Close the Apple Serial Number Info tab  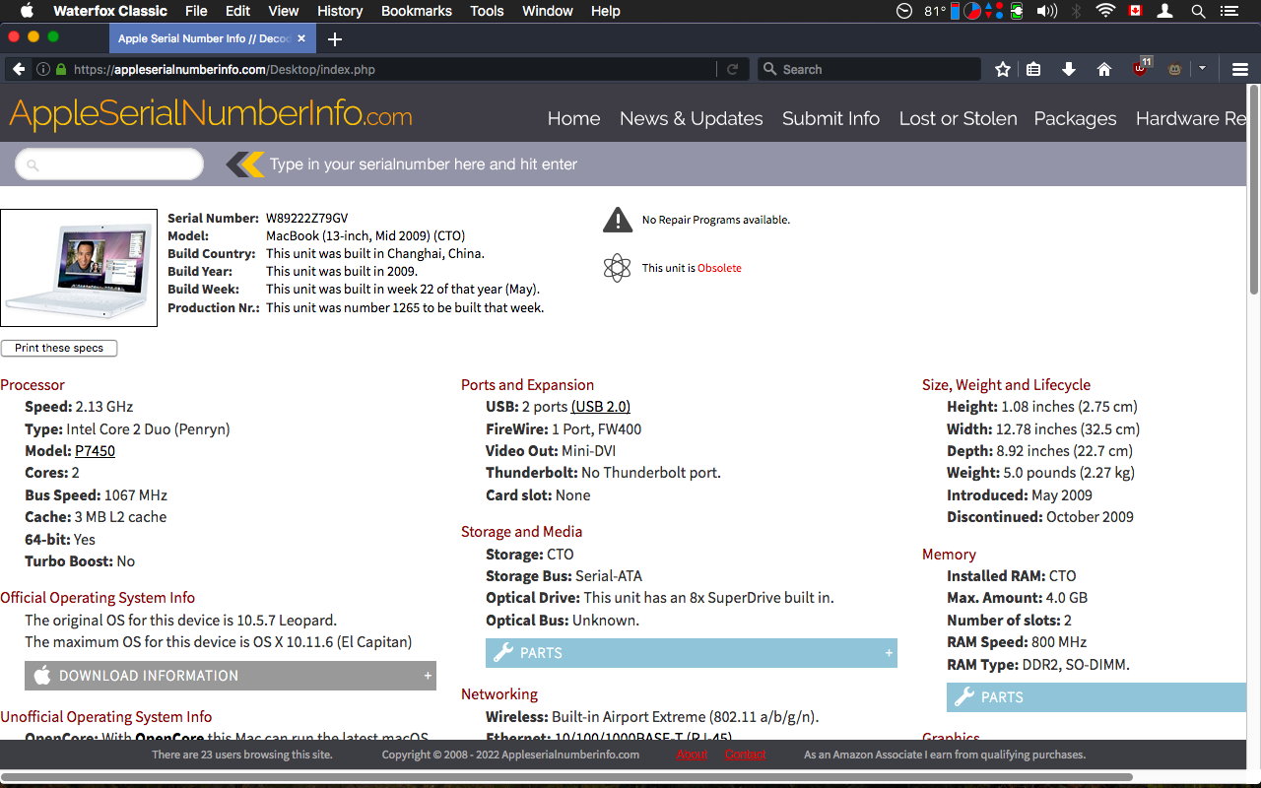tap(301, 38)
